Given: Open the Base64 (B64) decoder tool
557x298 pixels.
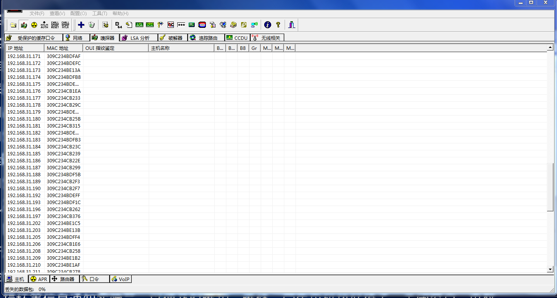Looking at the screenshot, I should pyautogui.click(x=119, y=25).
